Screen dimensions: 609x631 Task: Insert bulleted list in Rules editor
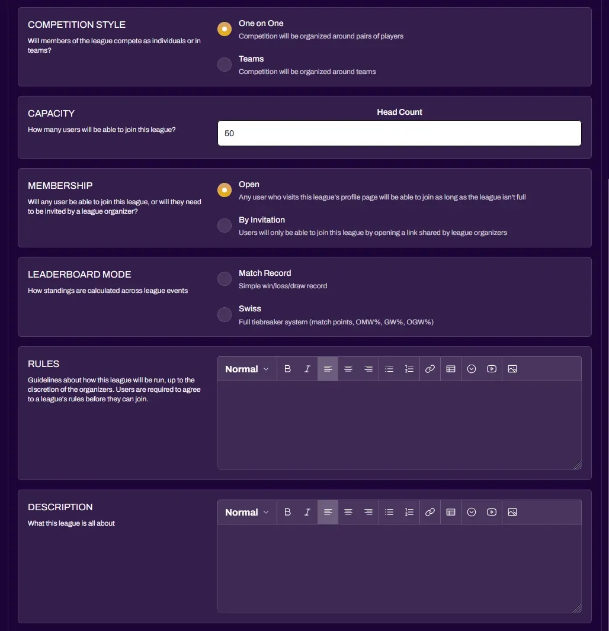[389, 369]
